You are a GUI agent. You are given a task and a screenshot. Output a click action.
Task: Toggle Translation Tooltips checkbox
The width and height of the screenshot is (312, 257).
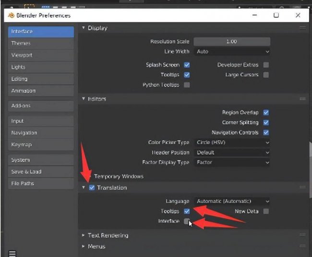click(x=187, y=211)
